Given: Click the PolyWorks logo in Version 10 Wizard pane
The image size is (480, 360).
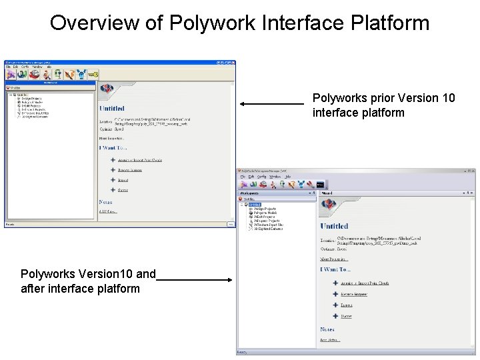Looking at the screenshot, I should coord(329,205).
